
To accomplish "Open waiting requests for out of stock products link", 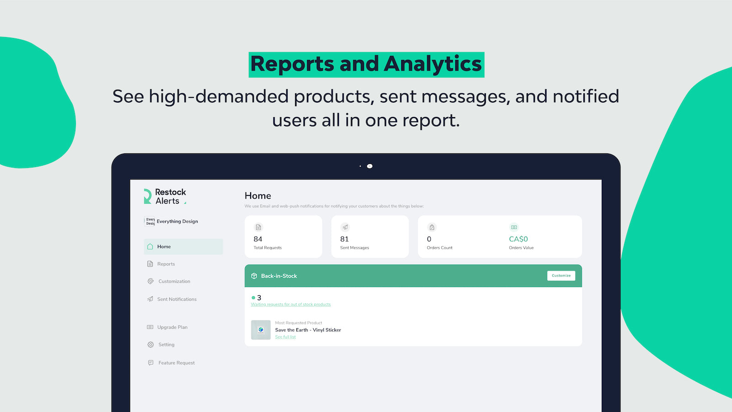I will click(291, 305).
